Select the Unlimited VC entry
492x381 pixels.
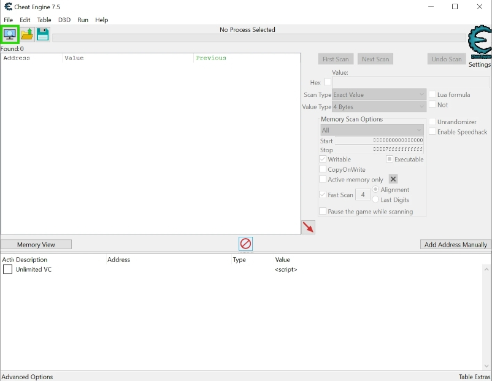click(x=34, y=269)
